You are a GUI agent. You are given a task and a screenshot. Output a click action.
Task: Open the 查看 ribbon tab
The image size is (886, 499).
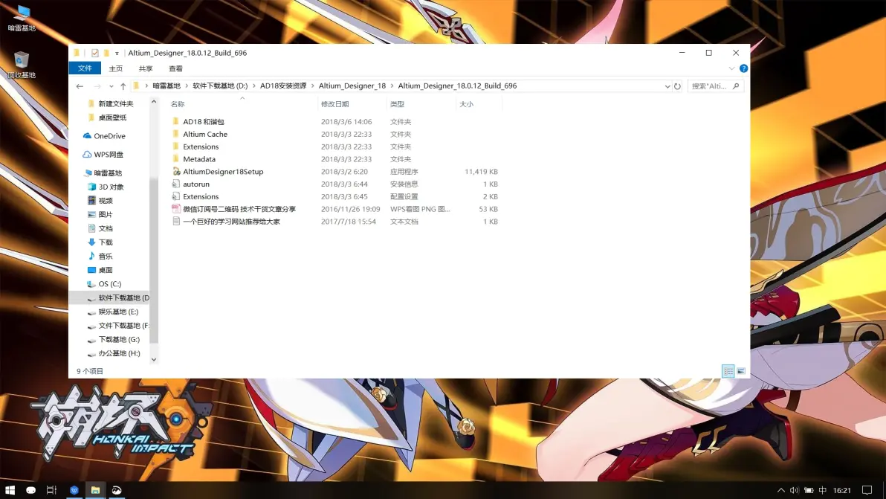[175, 68]
